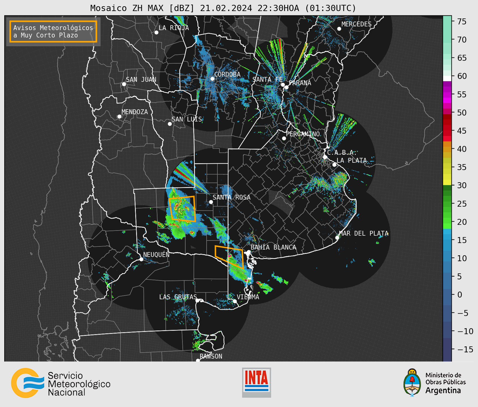This screenshot has width=478, height=407.
Task: Click the orange warning polygon near Bahía Blanca
Action: click(x=229, y=257)
